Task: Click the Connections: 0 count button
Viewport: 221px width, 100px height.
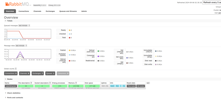Action: click(x=11, y=74)
